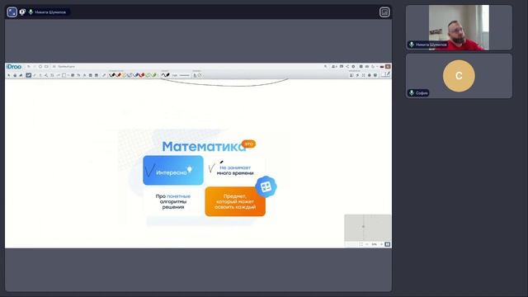Select the arrow pointer tool
The height and width of the screenshot is (297, 528).
[9, 75]
